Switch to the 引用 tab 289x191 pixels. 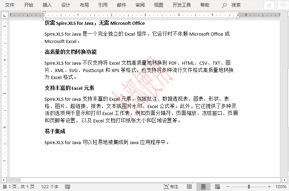point(103,5)
